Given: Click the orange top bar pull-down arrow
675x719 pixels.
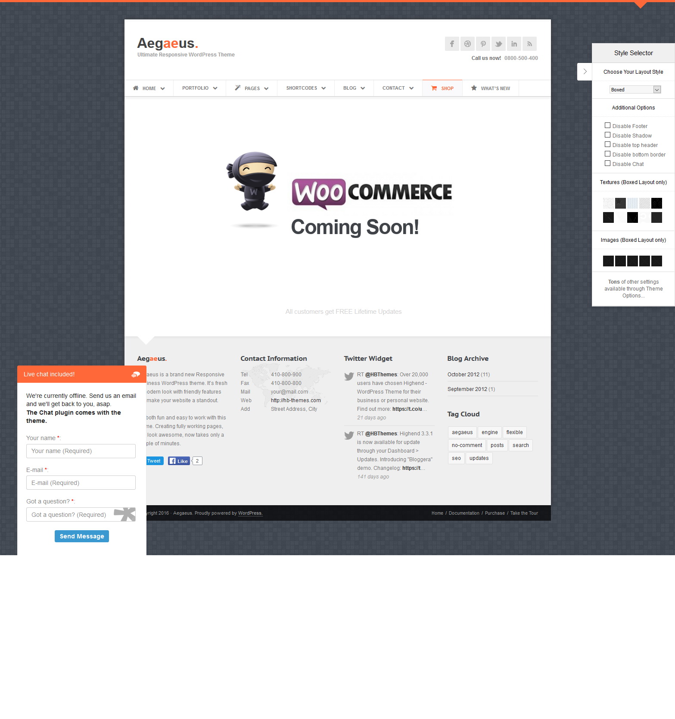Looking at the screenshot, I should coord(641,5).
